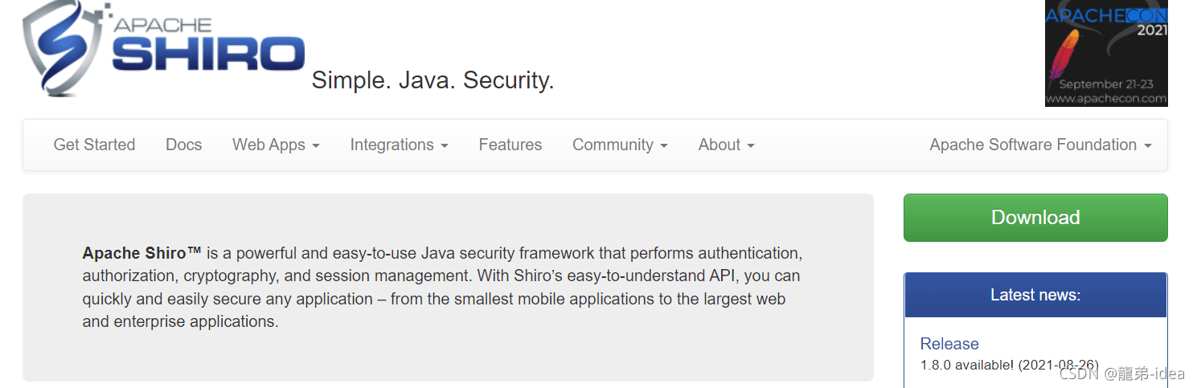
Task: Expand the Web Apps dropdown menu
Action: coord(276,145)
